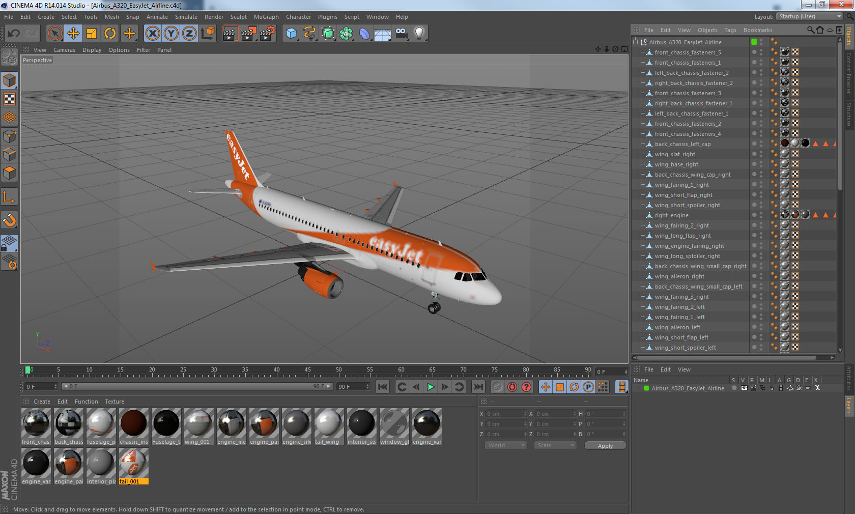Toggle viewport maximize icon
The image size is (855, 514).
click(x=624, y=49)
